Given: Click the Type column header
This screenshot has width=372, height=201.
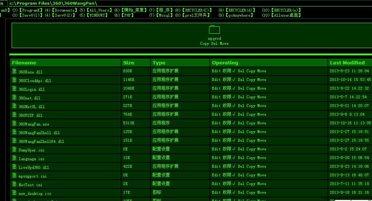Looking at the screenshot, I should (180, 63).
